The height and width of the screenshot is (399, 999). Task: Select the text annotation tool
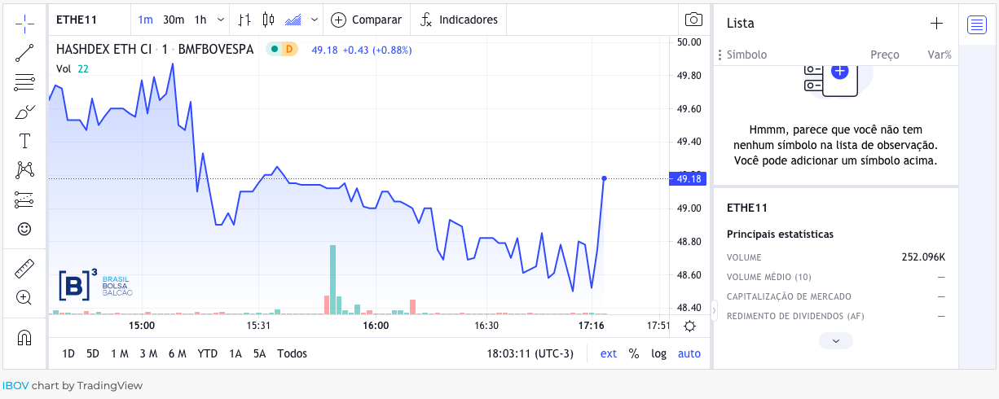point(24,141)
